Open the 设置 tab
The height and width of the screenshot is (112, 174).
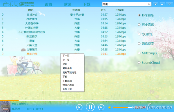[48, 4]
